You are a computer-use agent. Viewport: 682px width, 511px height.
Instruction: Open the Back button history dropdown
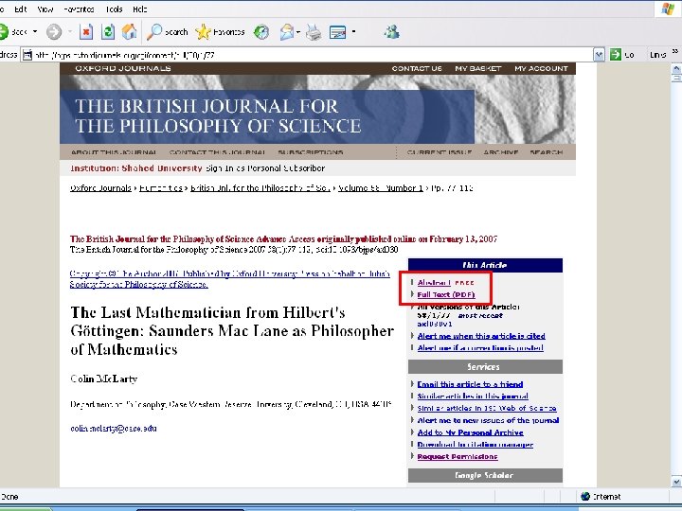35,32
